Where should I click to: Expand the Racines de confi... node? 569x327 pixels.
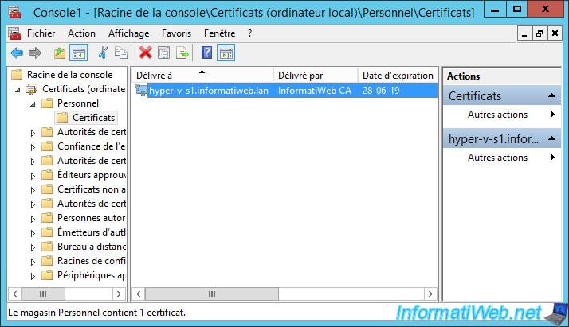33,262
